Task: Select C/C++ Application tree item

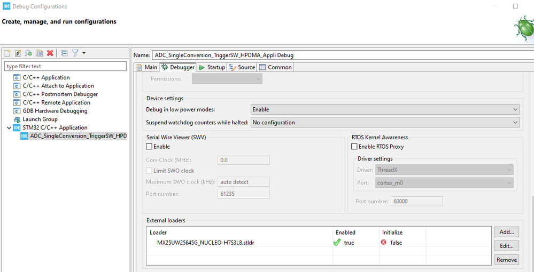Action: point(46,77)
